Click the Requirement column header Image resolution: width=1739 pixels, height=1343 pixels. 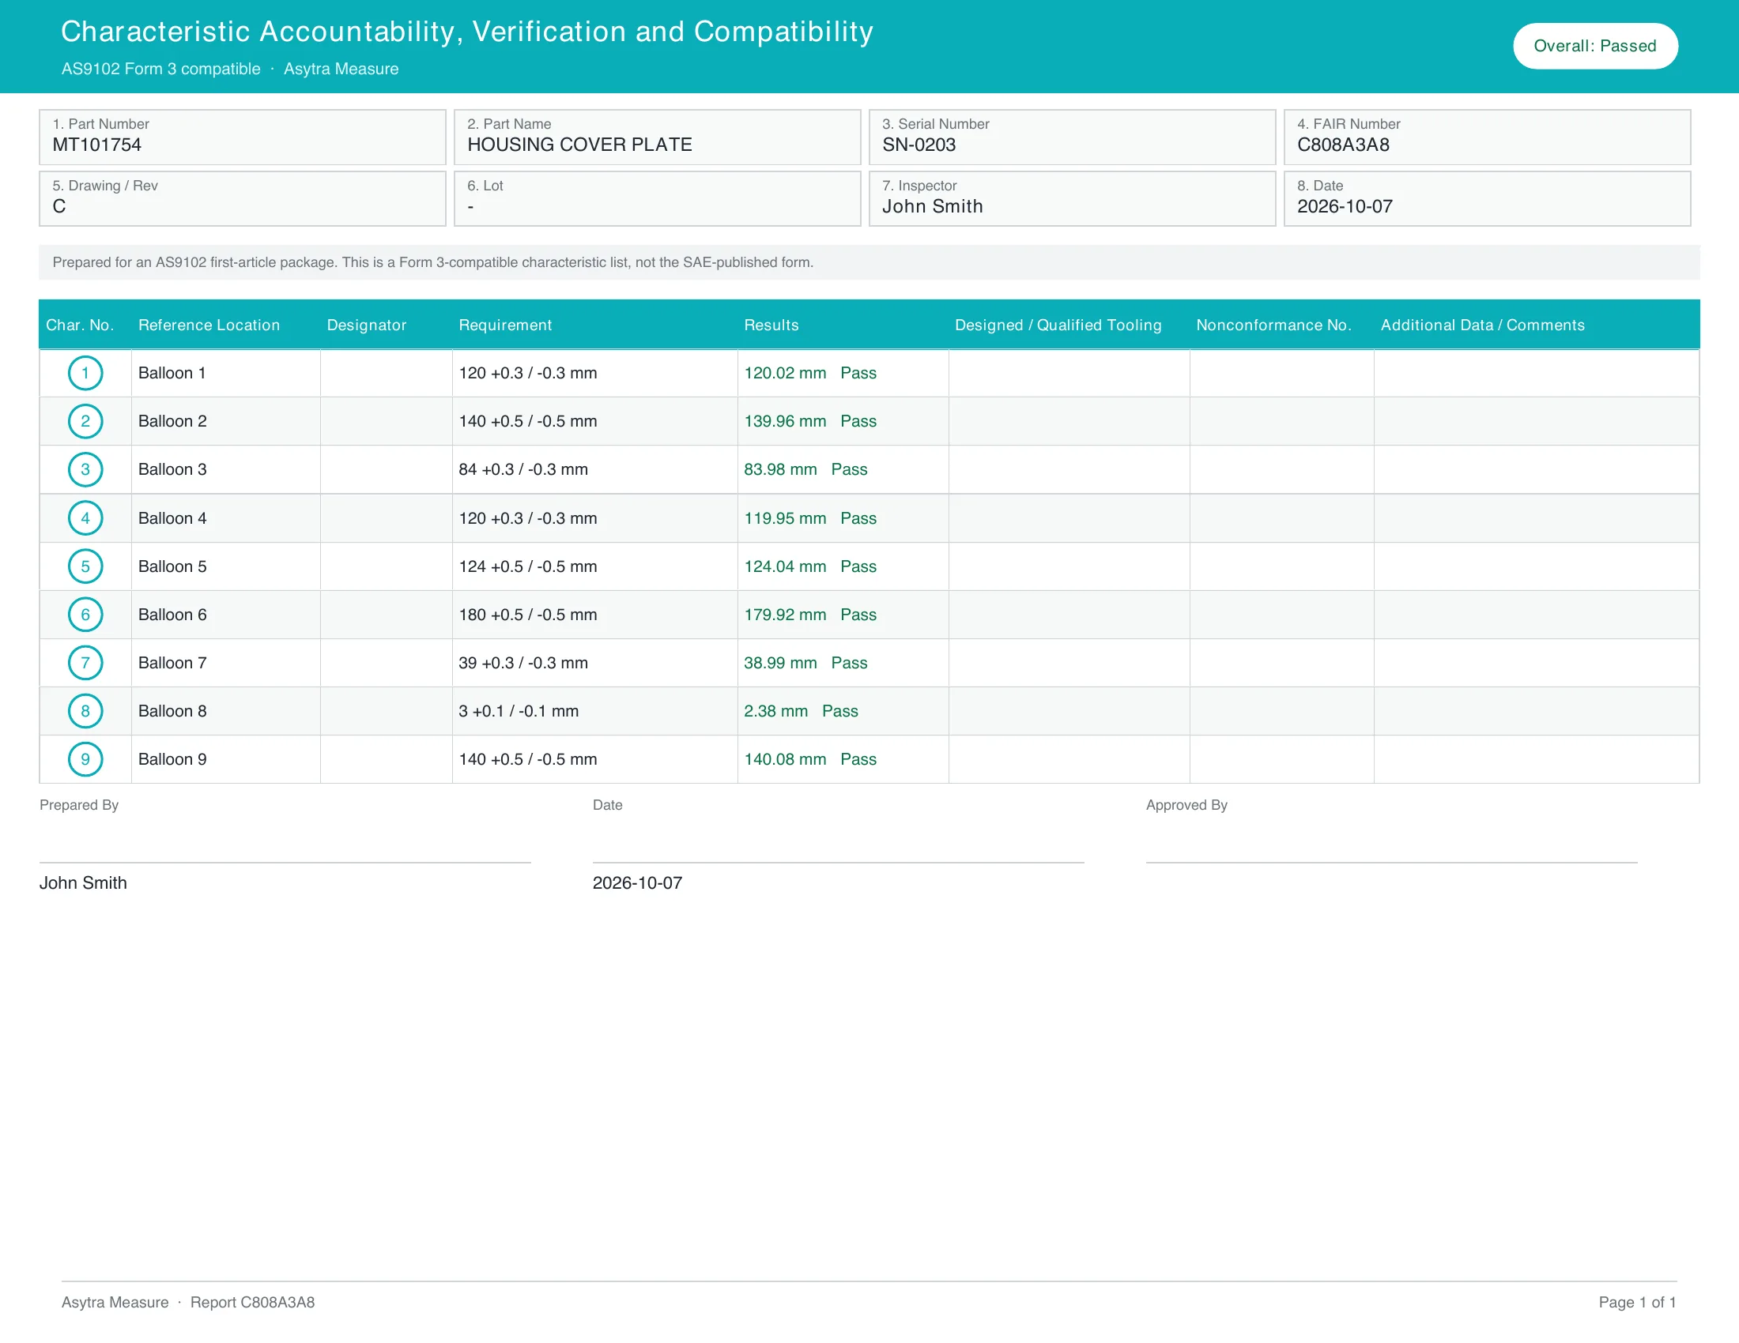point(505,325)
